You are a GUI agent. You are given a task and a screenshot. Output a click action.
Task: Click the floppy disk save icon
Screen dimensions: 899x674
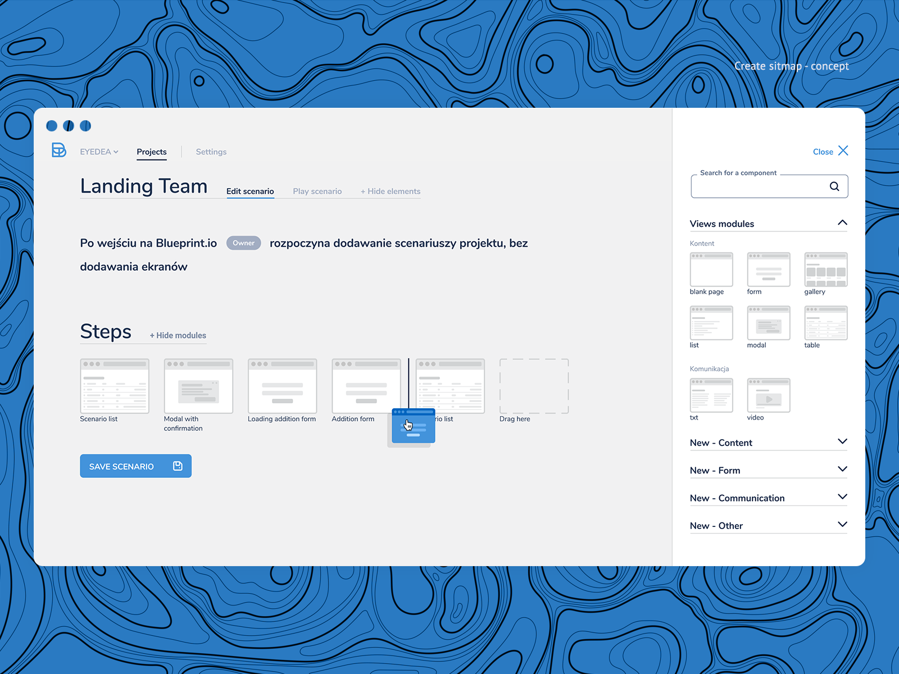(x=178, y=466)
